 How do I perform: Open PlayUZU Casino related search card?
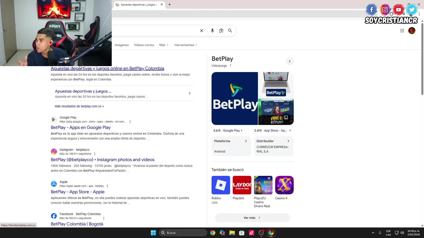coord(263,192)
